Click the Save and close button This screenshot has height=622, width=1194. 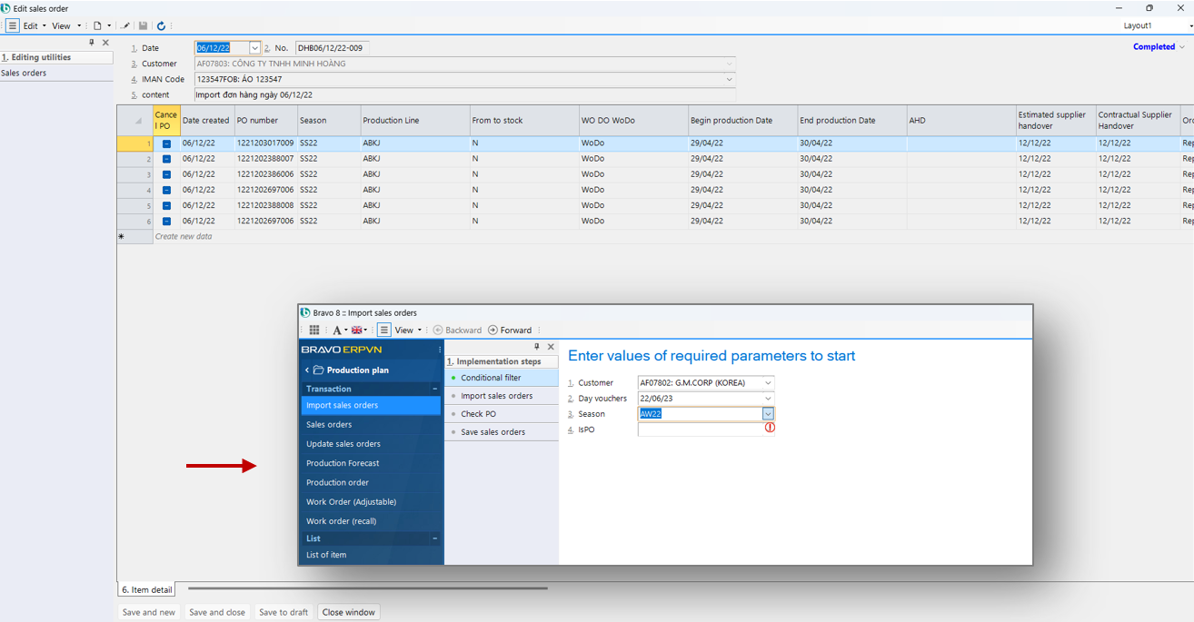tap(217, 612)
